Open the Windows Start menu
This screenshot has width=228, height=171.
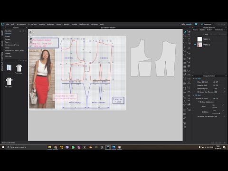click(x=3, y=147)
